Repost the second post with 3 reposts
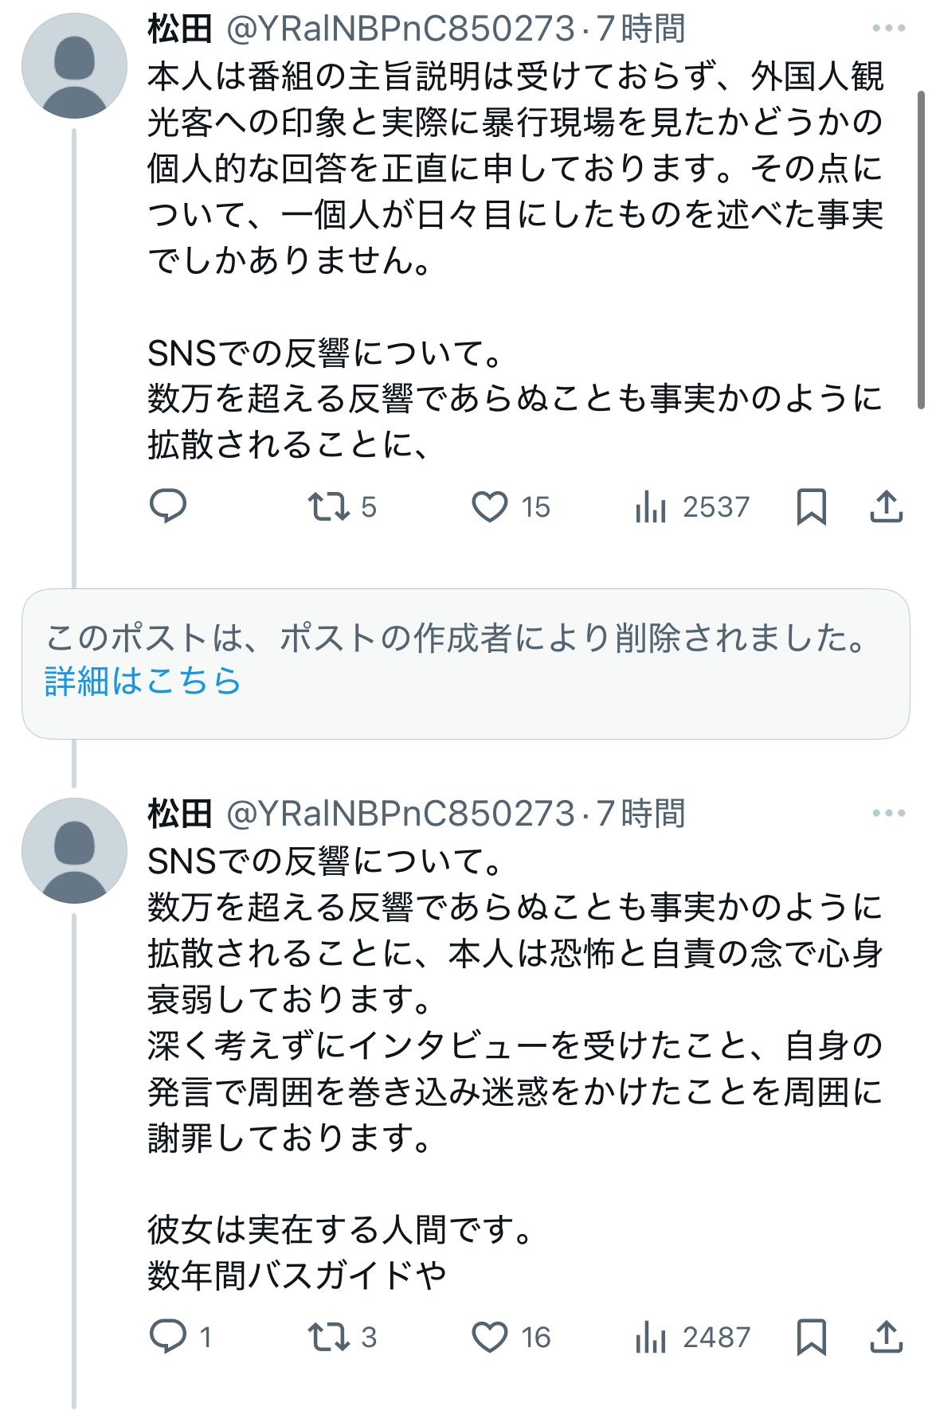Screen dimensions: 932x1414 click(x=330, y=1337)
